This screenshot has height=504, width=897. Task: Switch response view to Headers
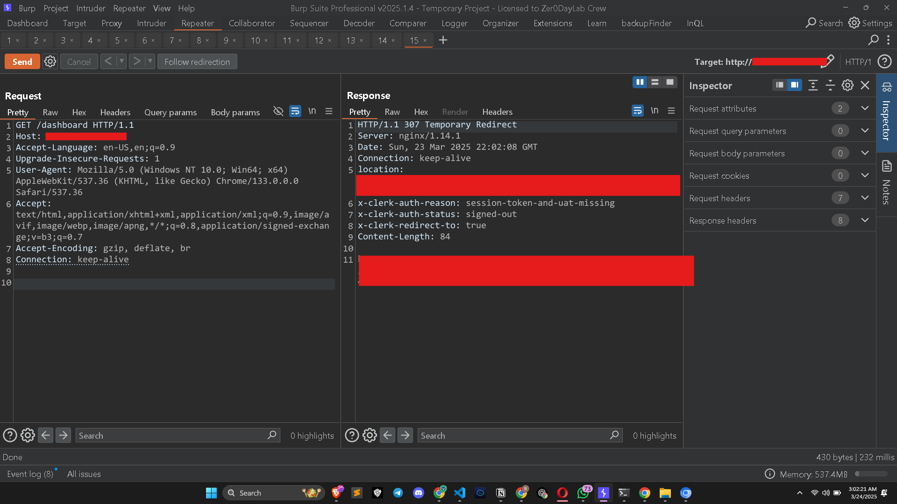pos(497,112)
